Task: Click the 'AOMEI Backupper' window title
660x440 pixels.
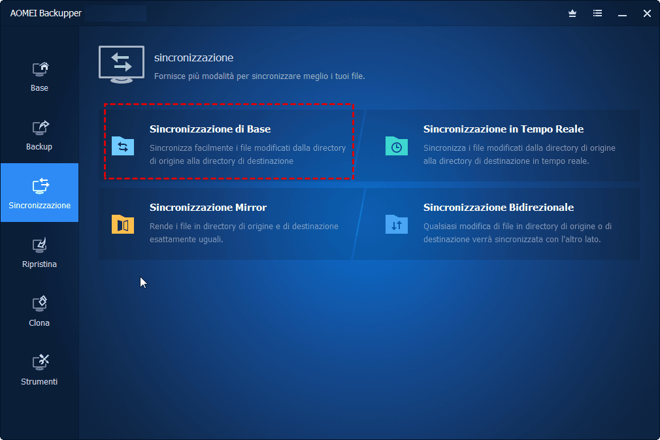Action: [x=46, y=14]
